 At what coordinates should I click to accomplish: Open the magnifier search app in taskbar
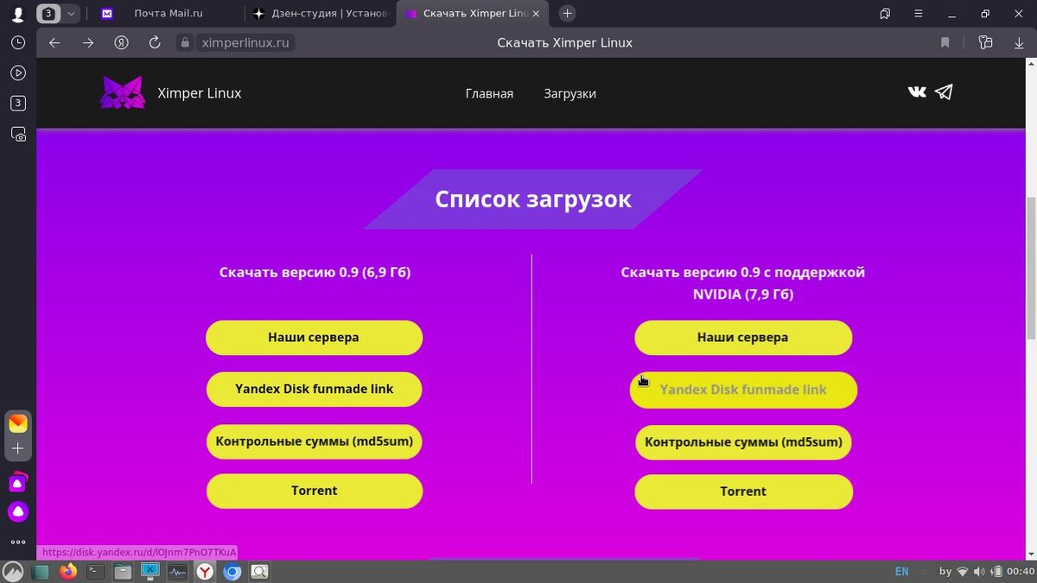(259, 571)
